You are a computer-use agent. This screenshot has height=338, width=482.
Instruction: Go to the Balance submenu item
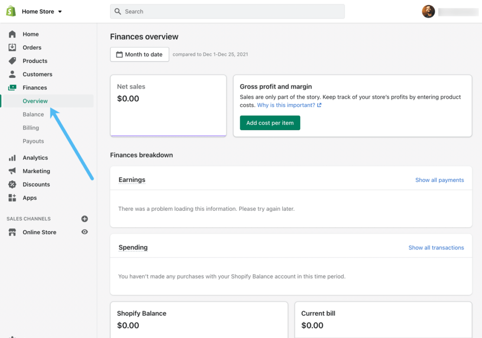tap(33, 115)
